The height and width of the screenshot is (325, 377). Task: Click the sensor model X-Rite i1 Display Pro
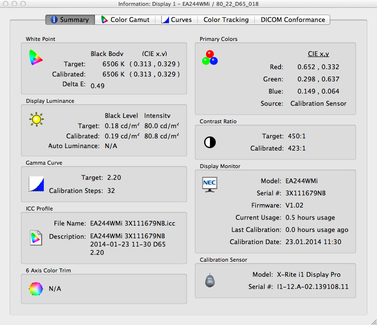(x=308, y=274)
